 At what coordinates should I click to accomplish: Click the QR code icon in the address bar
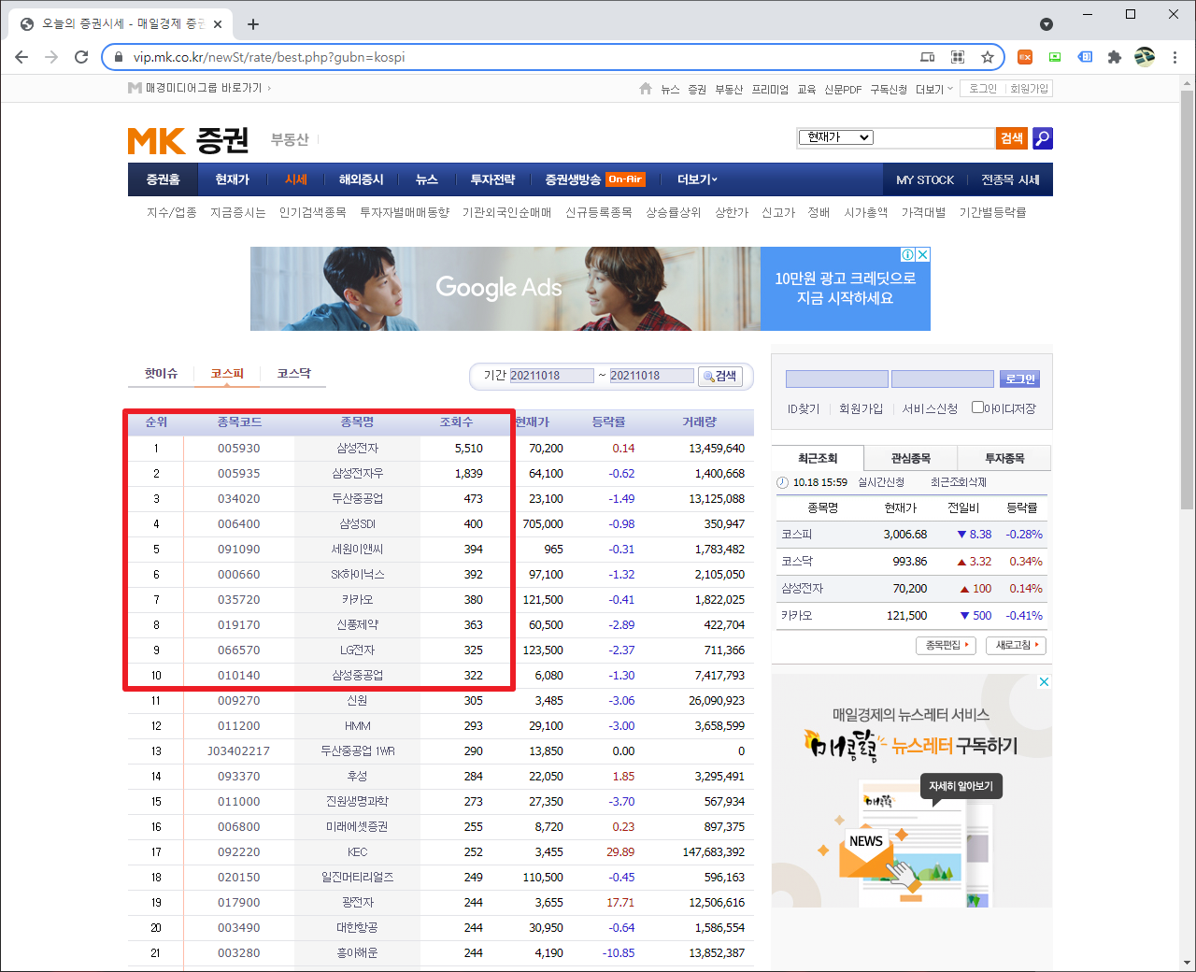pyautogui.click(x=958, y=57)
